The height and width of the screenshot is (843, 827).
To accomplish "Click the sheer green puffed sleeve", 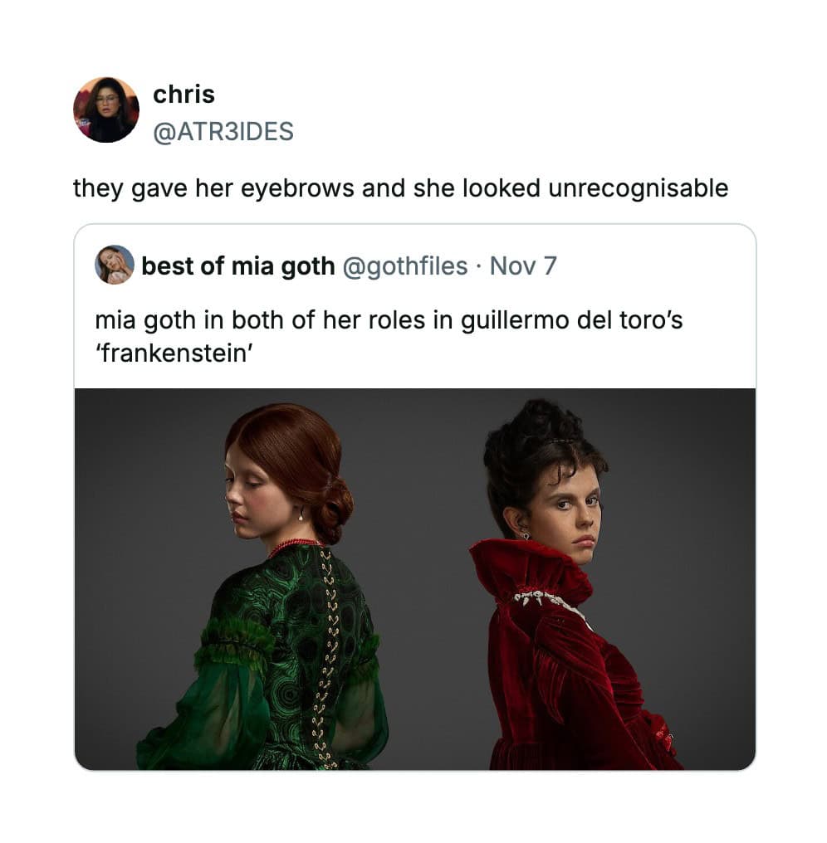I will click(x=213, y=709).
